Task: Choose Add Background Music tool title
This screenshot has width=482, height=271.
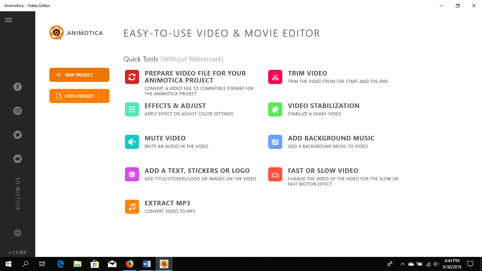Action: 331,138
